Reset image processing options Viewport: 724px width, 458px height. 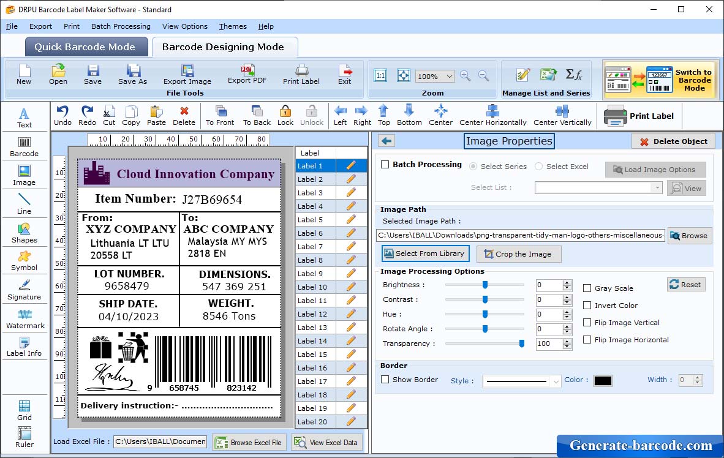686,284
